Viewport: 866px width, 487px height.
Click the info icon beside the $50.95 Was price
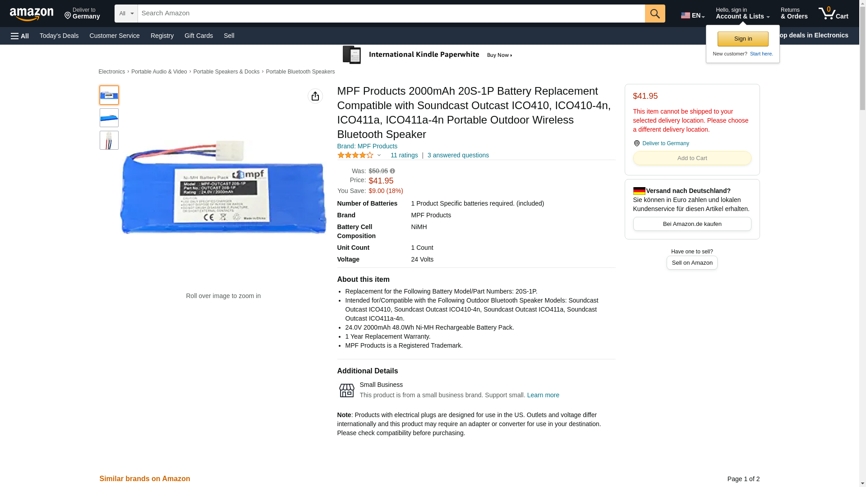(x=392, y=171)
